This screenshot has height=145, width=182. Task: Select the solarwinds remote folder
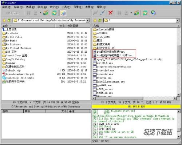pyautogui.click(x=103, y=29)
